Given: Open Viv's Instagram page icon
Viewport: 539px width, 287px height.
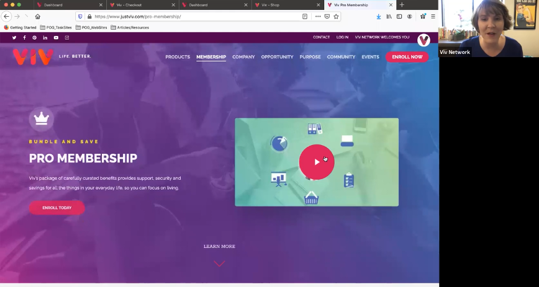Looking at the screenshot, I should (x=67, y=38).
